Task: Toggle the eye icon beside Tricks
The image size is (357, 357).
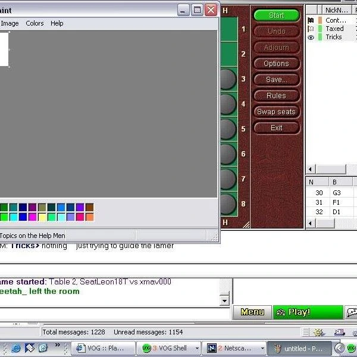Action: click(x=311, y=37)
